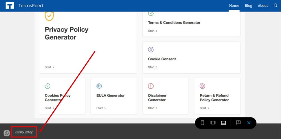Start the Return & Refund Policy Generator

coord(205,108)
